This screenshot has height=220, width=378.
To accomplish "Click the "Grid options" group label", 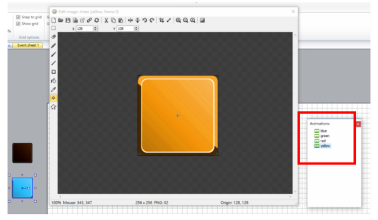I will (x=29, y=37).
